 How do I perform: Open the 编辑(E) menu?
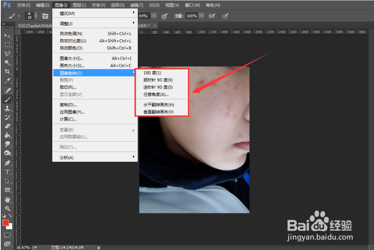(42, 5)
